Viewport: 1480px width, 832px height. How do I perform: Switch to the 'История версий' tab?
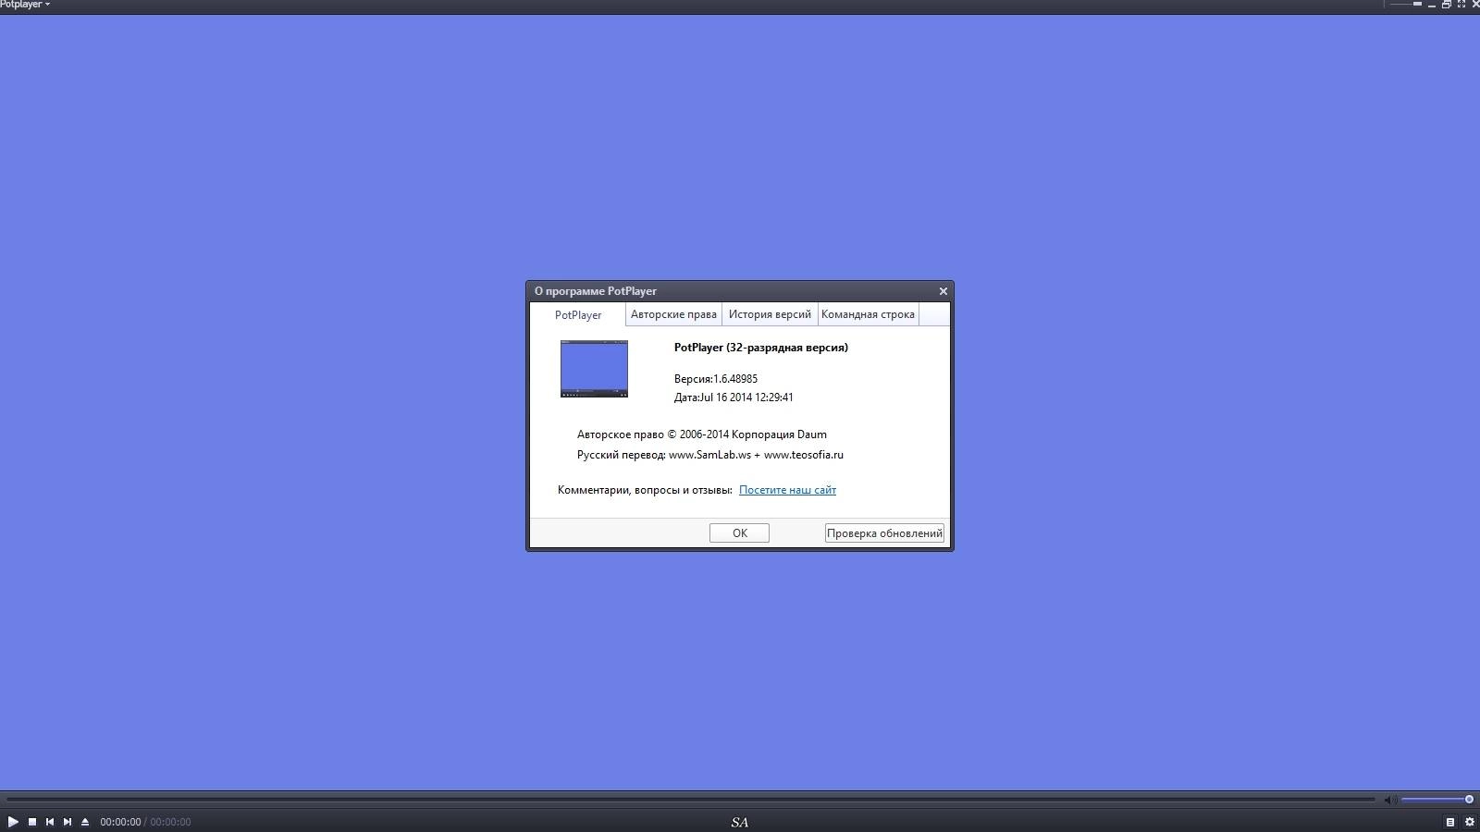coord(770,314)
